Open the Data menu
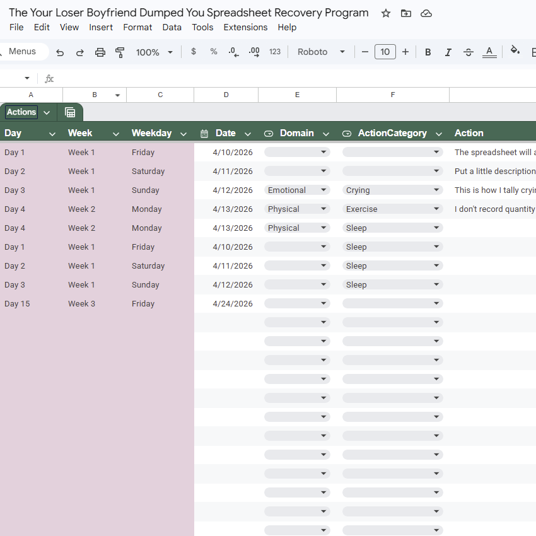The width and height of the screenshot is (536, 536). pyautogui.click(x=172, y=27)
